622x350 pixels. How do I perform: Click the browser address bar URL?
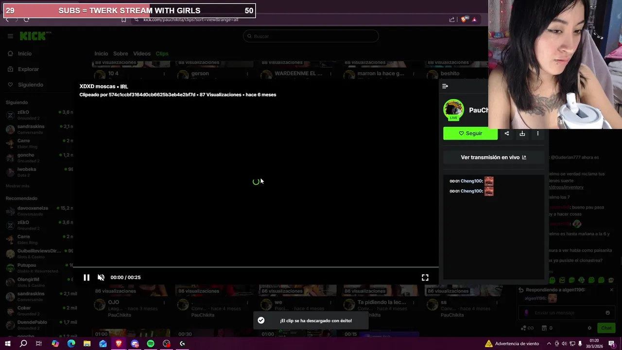click(190, 20)
